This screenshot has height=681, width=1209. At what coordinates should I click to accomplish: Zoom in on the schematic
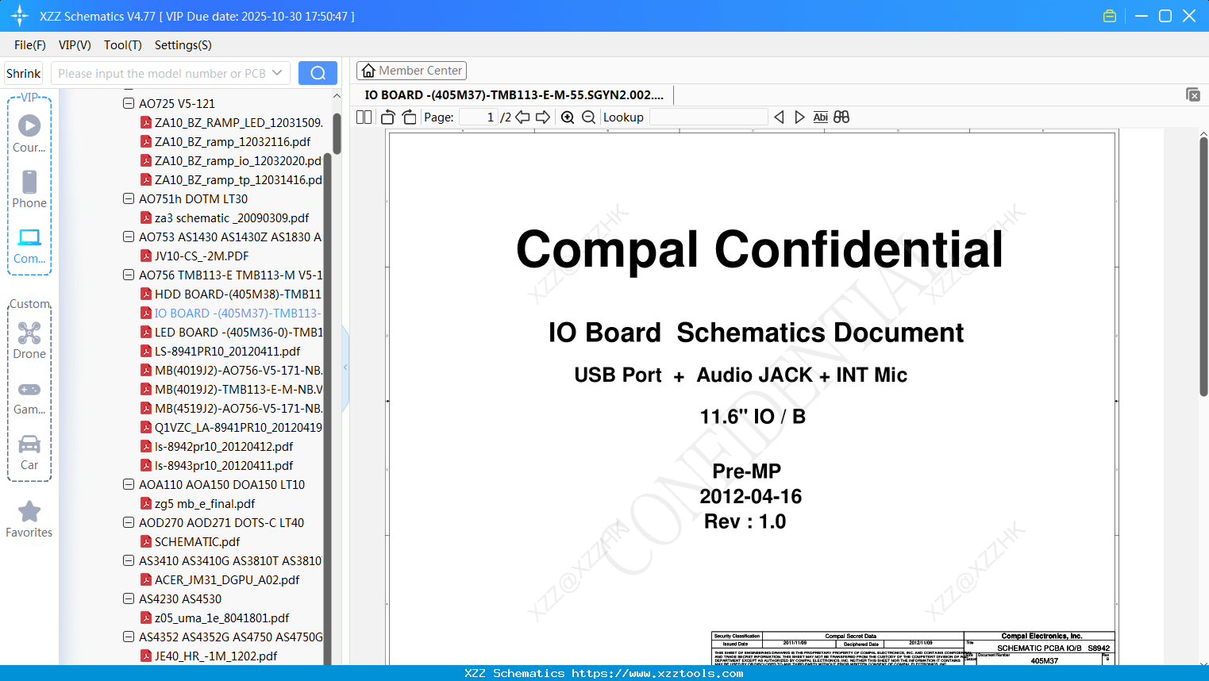pyautogui.click(x=568, y=117)
